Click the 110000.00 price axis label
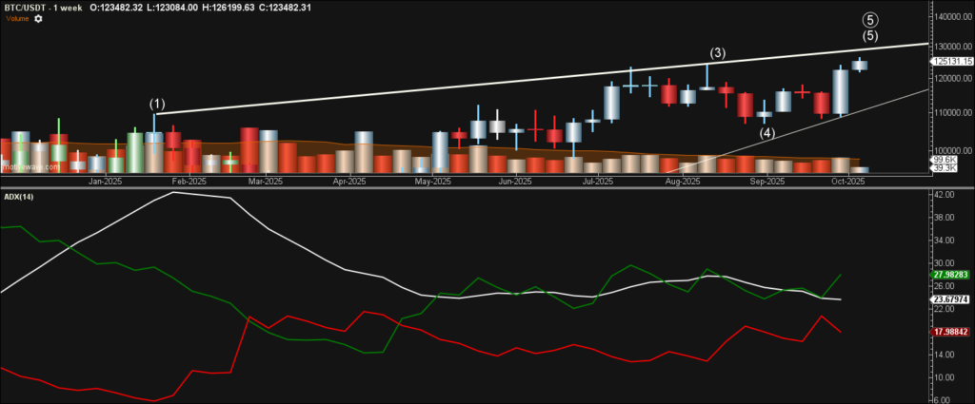Screen dimensions: 975x404 tap(955, 113)
